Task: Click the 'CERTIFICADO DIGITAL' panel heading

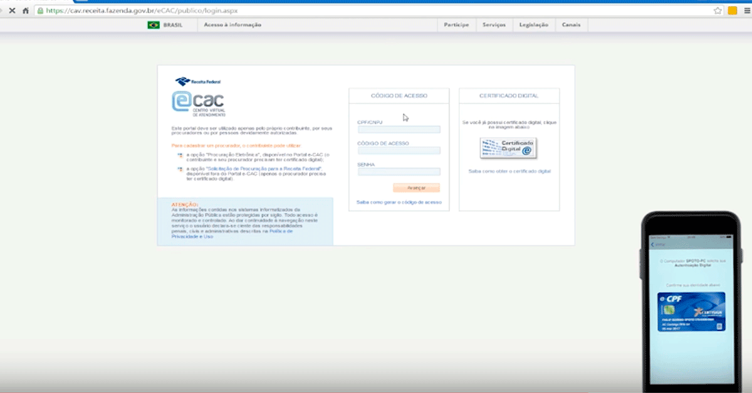Action: tap(509, 96)
